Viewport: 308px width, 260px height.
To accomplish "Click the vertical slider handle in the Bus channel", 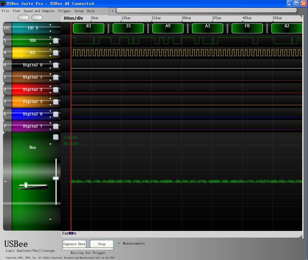I will click(x=56, y=178).
